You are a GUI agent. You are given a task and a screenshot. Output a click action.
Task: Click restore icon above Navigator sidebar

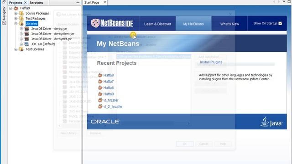click(4, 2)
